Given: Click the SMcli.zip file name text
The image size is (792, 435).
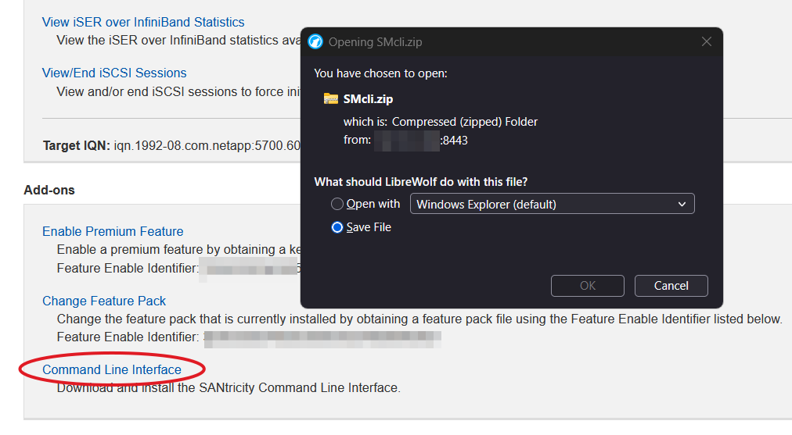Looking at the screenshot, I should (x=368, y=99).
